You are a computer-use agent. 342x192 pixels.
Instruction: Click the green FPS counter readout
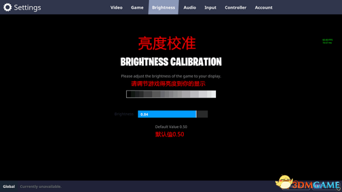[328, 41]
